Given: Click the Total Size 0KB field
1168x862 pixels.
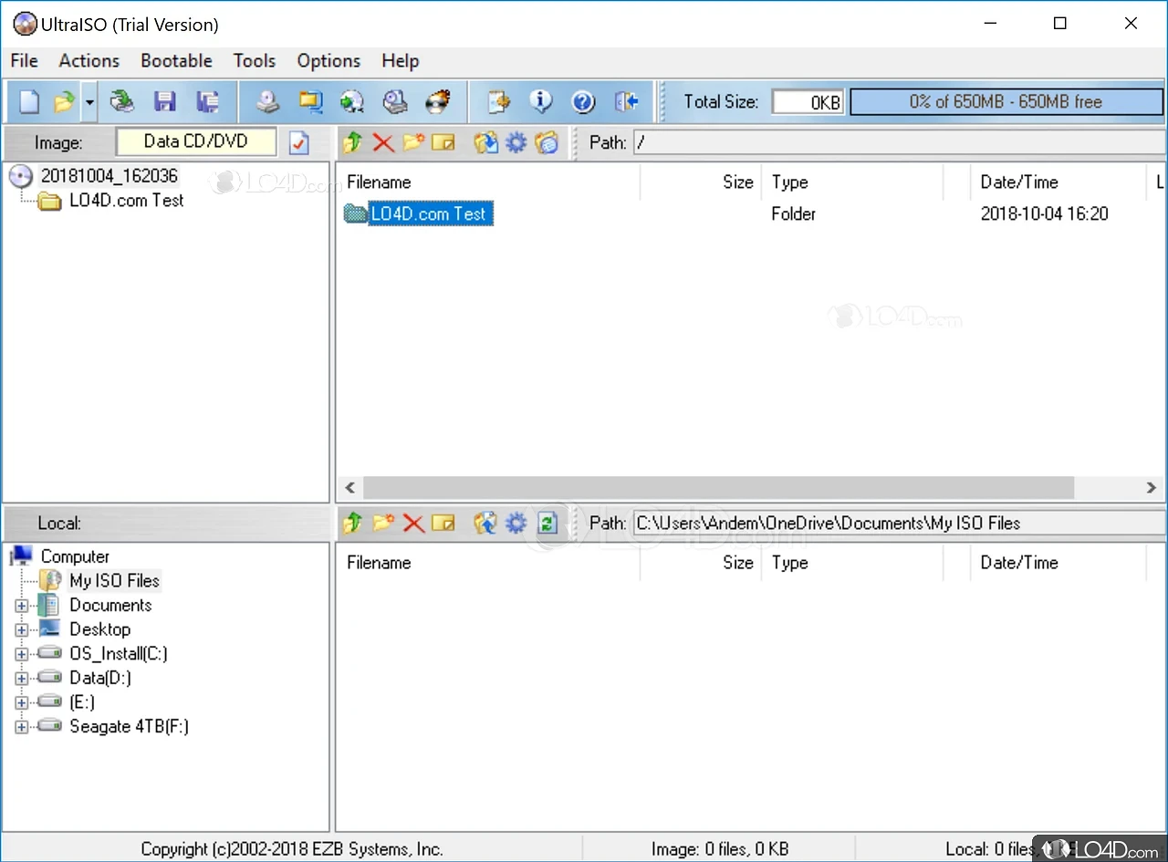Looking at the screenshot, I should click(x=808, y=102).
